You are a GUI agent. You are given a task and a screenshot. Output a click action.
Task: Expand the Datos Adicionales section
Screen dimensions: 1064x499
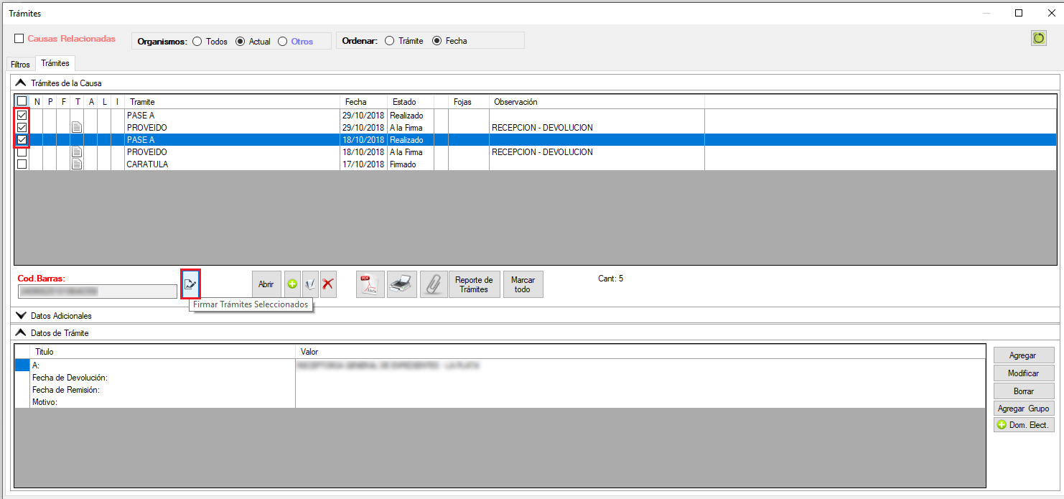pos(21,315)
